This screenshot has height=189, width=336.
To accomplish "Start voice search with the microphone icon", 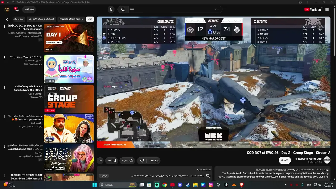I will 111,9.
